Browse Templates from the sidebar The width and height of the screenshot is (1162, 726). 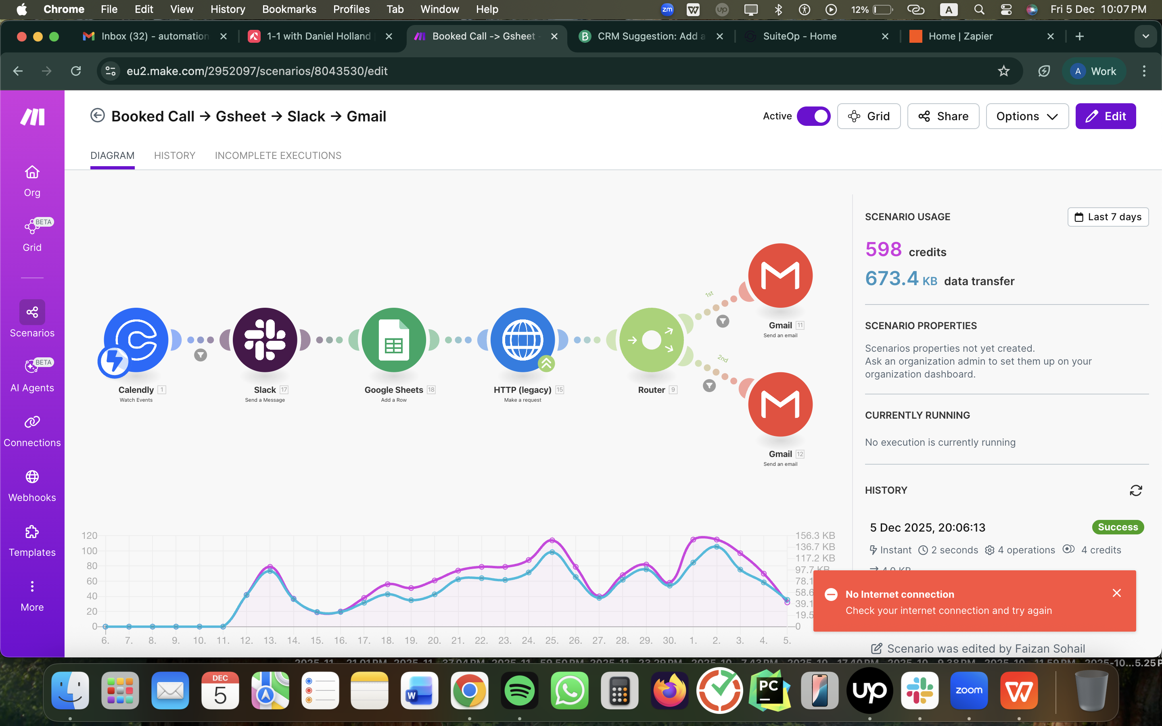coord(32,538)
